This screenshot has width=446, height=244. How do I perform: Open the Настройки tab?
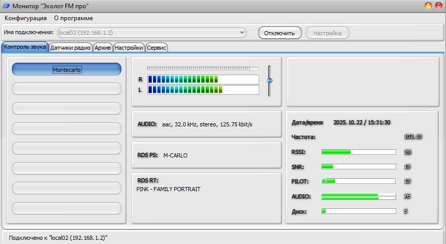pos(129,48)
